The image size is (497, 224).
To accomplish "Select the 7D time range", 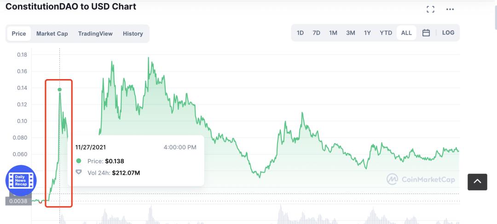I will [x=316, y=33].
